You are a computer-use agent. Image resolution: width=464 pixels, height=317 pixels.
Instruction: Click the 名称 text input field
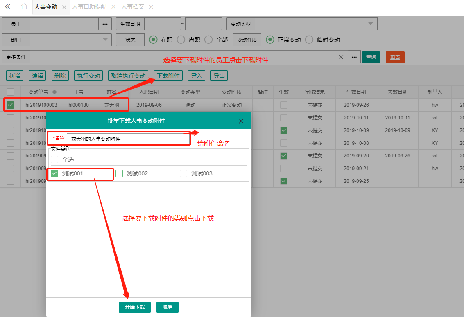click(x=128, y=139)
